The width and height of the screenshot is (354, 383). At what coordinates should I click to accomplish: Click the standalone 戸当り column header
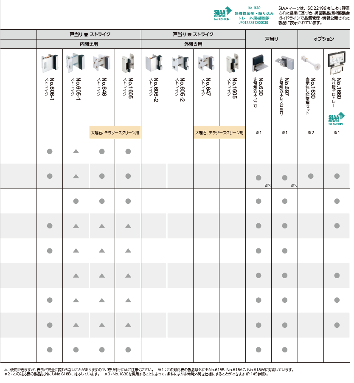coord(272,39)
